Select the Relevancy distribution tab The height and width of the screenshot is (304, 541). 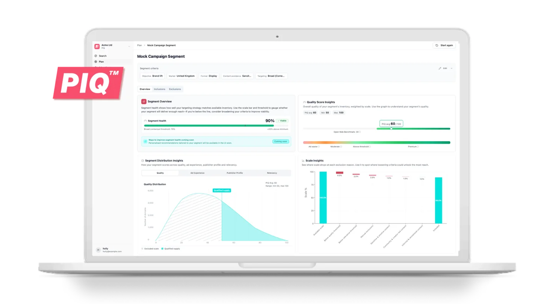272,173
